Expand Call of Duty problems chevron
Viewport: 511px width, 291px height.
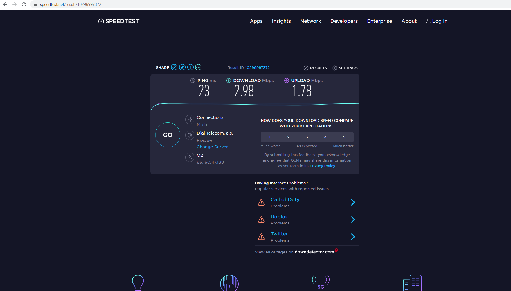pos(353,202)
